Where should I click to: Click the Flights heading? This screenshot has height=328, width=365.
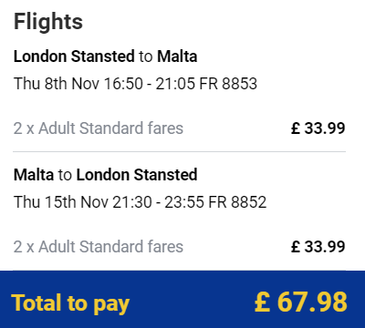(x=48, y=22)
